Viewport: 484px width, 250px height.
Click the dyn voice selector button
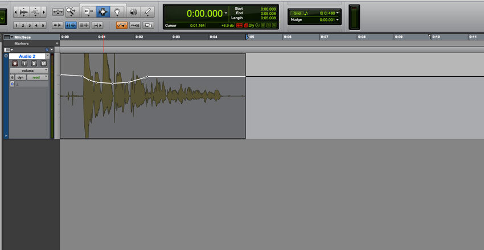click(20, 77)
